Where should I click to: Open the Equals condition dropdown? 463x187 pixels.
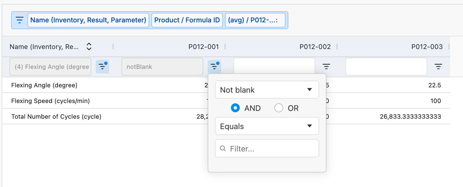pyautogui.click(x=267, y=126)
